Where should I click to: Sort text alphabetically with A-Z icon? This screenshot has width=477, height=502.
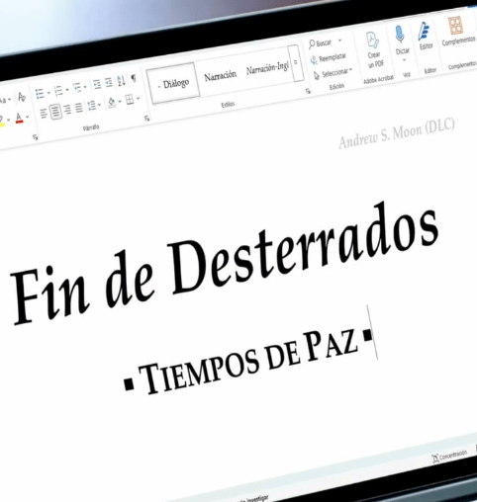121,80
